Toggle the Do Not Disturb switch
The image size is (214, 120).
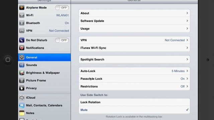pos(62,40)
